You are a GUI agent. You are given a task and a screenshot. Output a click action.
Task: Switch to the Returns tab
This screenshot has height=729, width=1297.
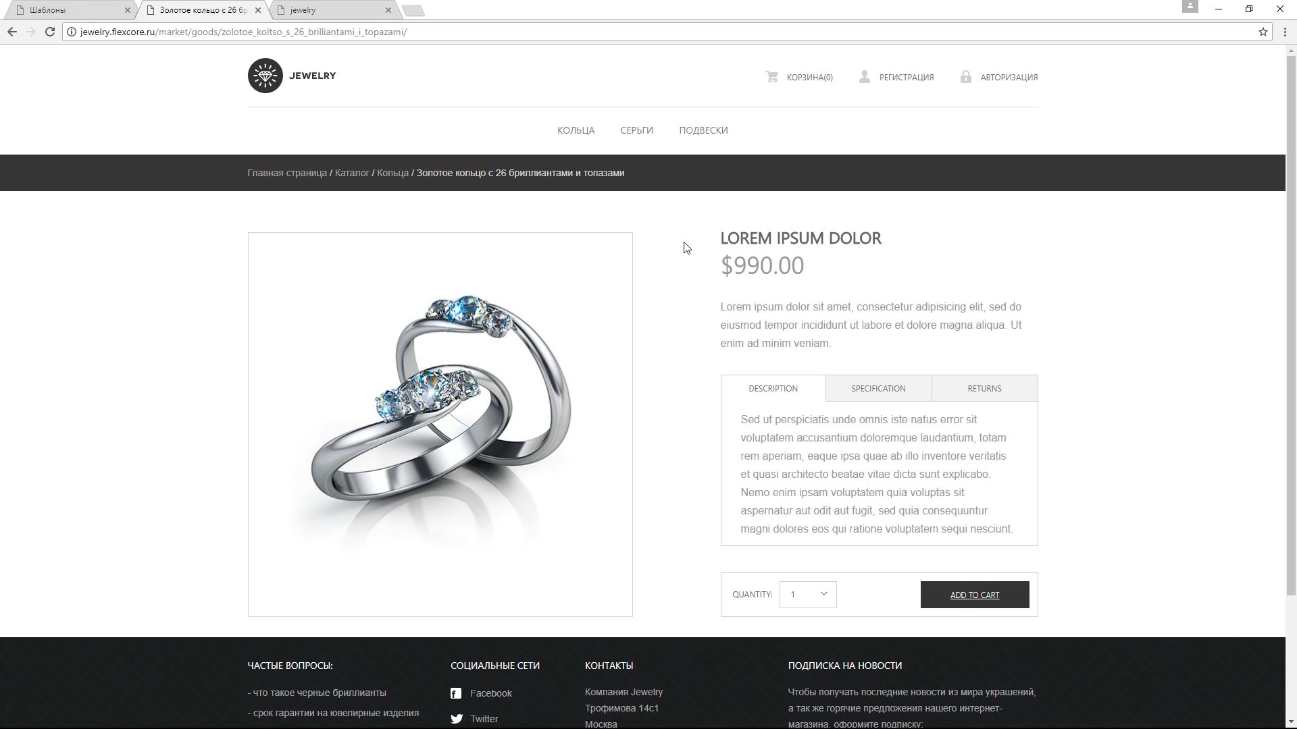click(984, 389)
